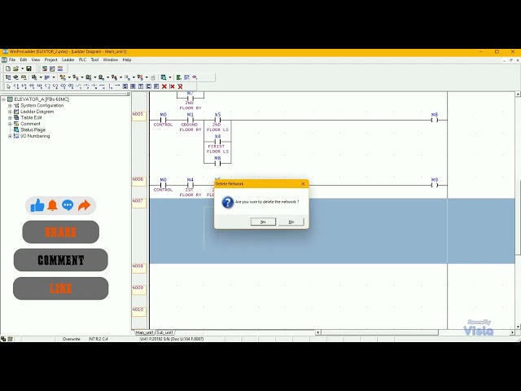
Task: Expand the Ladder Diagram node
Action: 10,112
